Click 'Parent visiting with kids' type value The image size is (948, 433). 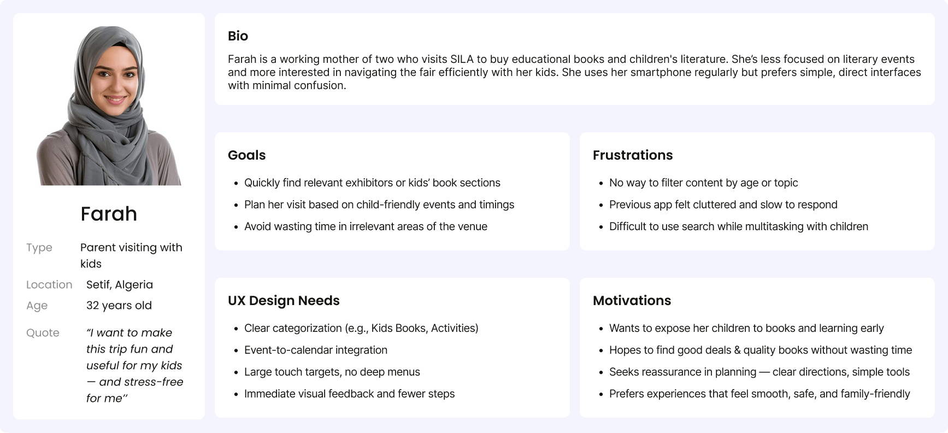(x=131, y=256)
